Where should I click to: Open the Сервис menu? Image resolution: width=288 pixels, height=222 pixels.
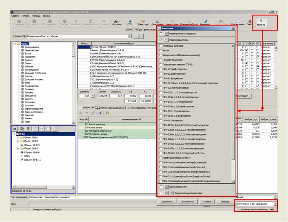(15, 16)
